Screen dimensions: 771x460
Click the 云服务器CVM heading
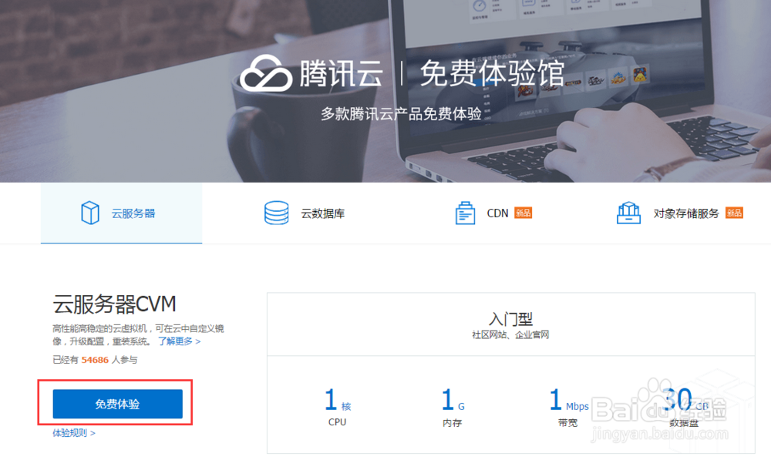click(x=114, y=304)
